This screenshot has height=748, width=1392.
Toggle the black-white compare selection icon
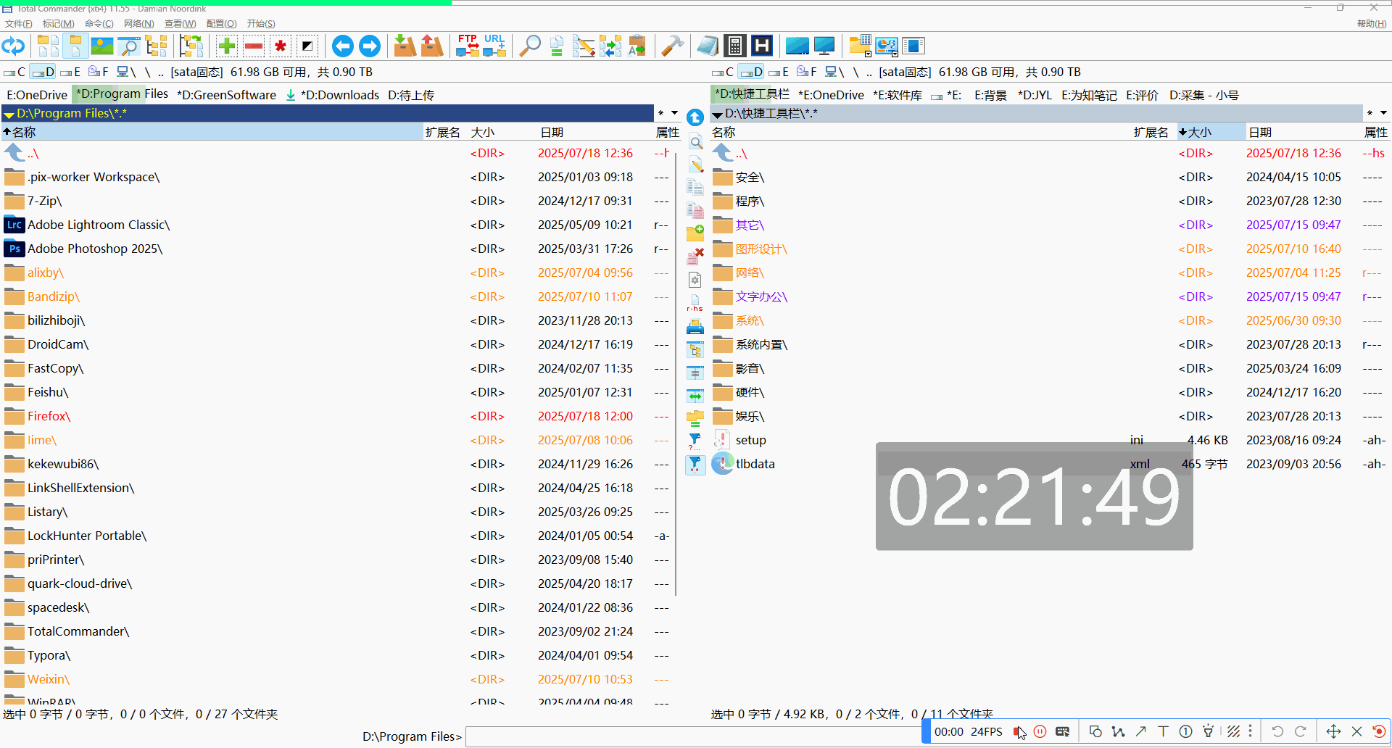pos(307,46)
